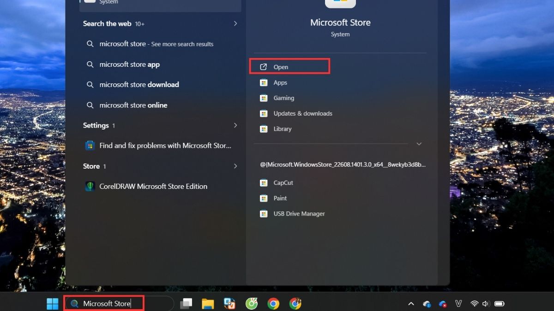Viewport: 554px width, 311px height.
Task: Click the troubleshooter Store icon in Settings results
Action: (x=90, y=146)
